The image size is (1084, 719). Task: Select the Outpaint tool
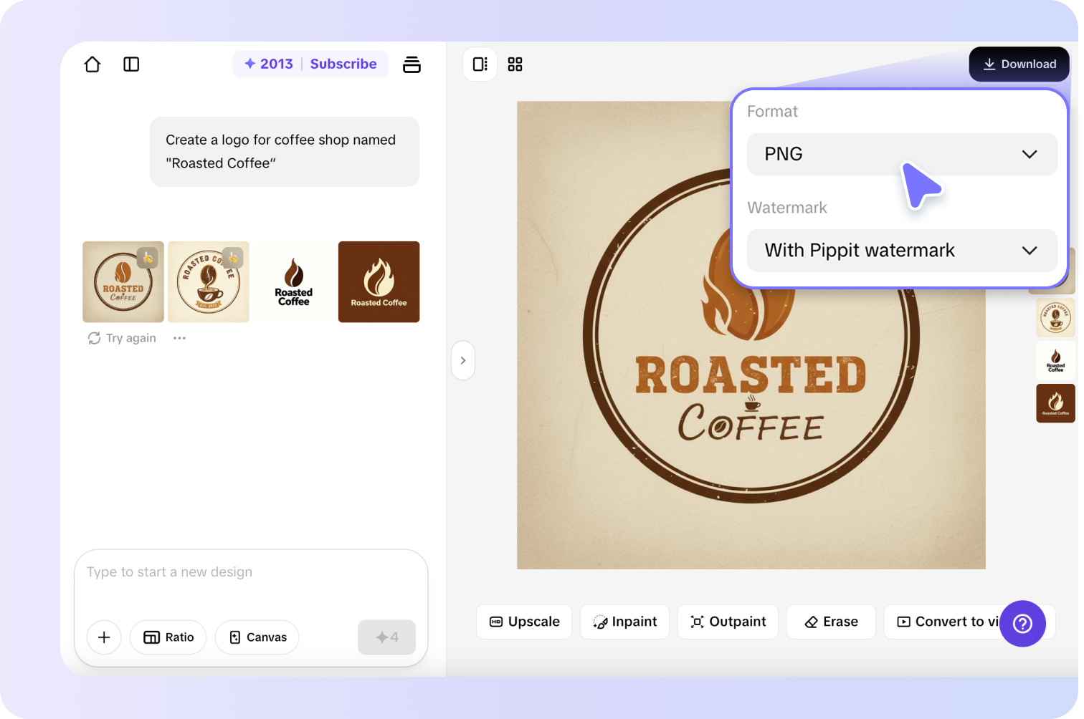click(727, 622)
